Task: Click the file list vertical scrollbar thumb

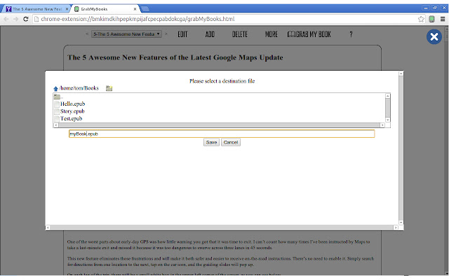Action: point(388,107)
